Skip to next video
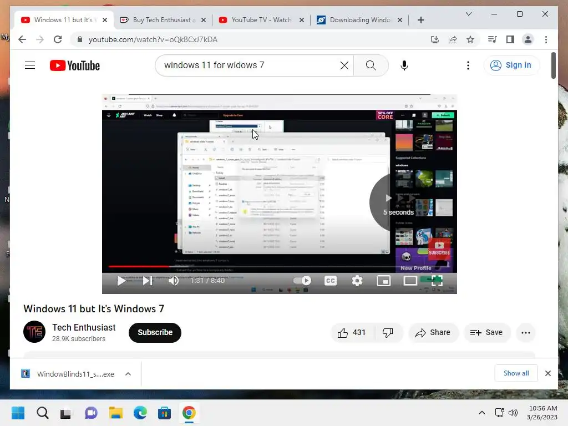The image size is (568, 426). click(x=148, y=281)
